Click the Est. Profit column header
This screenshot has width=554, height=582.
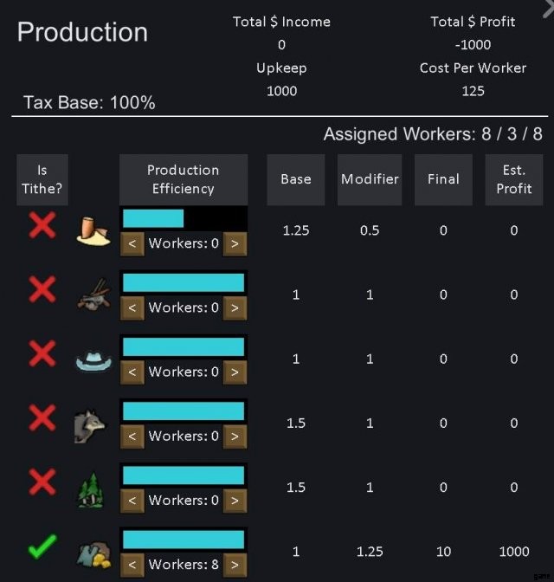click(513, 179)
